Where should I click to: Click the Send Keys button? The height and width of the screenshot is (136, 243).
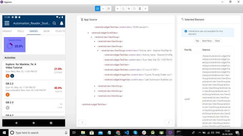[x=207, y=41]
